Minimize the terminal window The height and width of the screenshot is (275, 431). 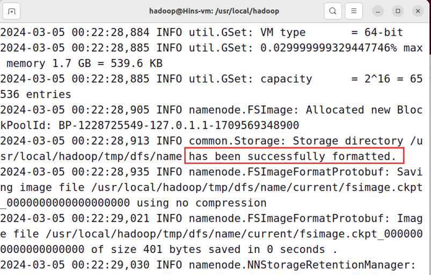tap(378, 11)
